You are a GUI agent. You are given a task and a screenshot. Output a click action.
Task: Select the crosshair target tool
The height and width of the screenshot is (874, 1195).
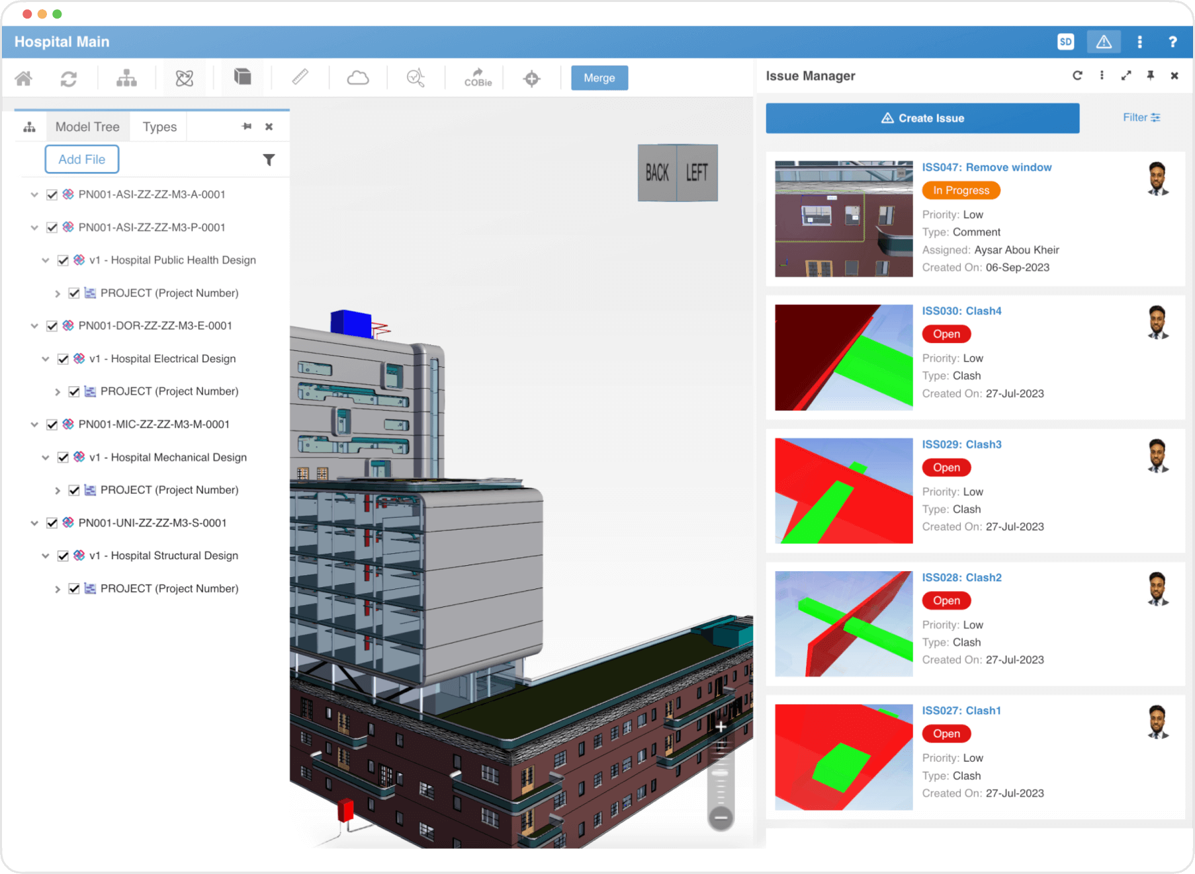tap(532, 79)
